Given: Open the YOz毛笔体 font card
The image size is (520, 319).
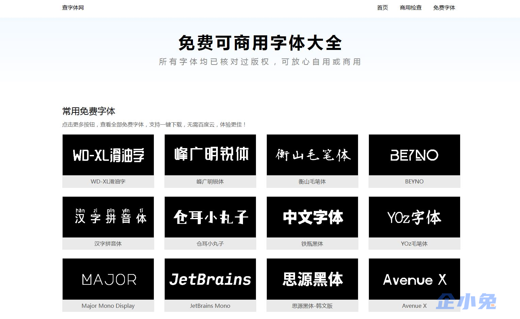Looking at the screenshot, I should pos(414,217).
